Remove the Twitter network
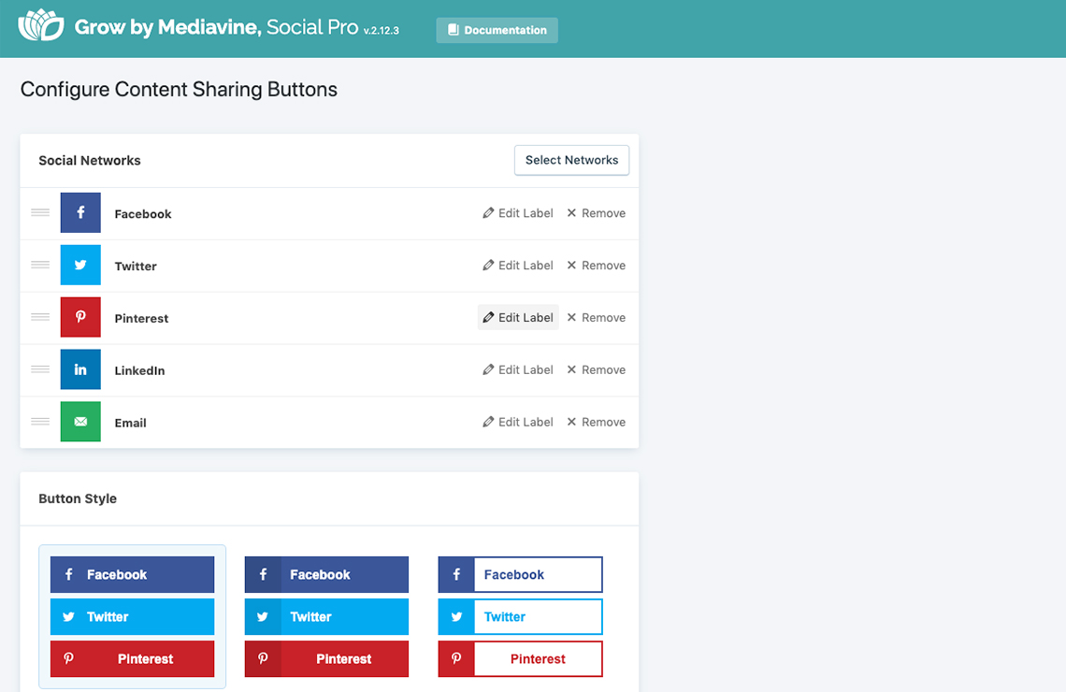Screen dimensions: 1066x692 pyautogui.click(x=597, y=265)
